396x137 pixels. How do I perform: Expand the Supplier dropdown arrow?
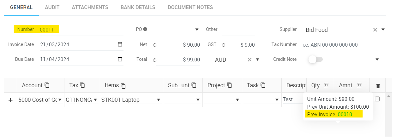(x=383, y=30)
